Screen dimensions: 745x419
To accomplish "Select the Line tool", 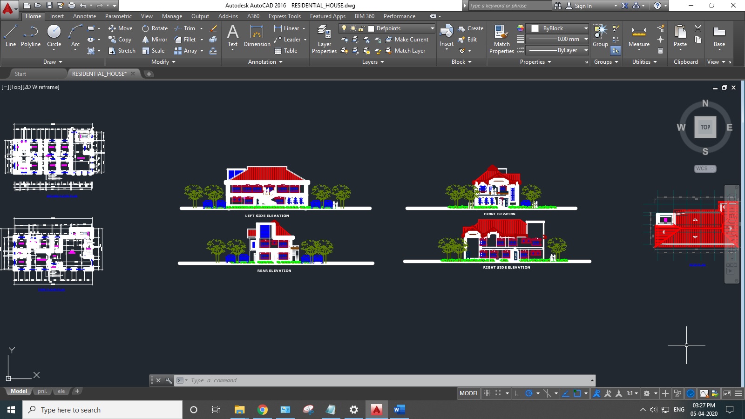I will click(x=10, y=36).
